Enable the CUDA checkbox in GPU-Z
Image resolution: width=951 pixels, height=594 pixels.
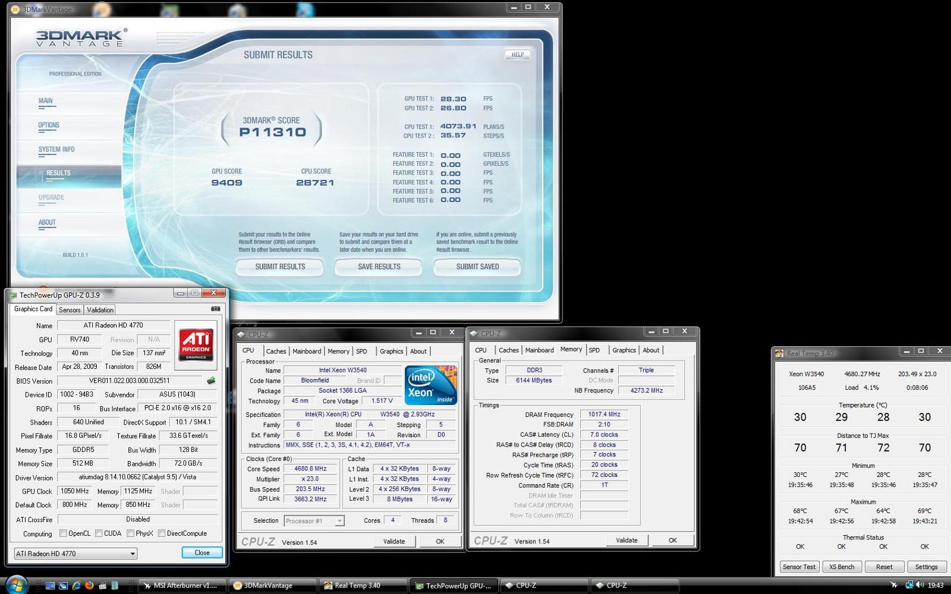[x=99, y=533]
